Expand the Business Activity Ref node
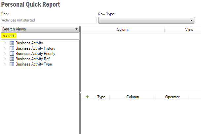This screenshot has height=134, width=201. tap(5, 59)
